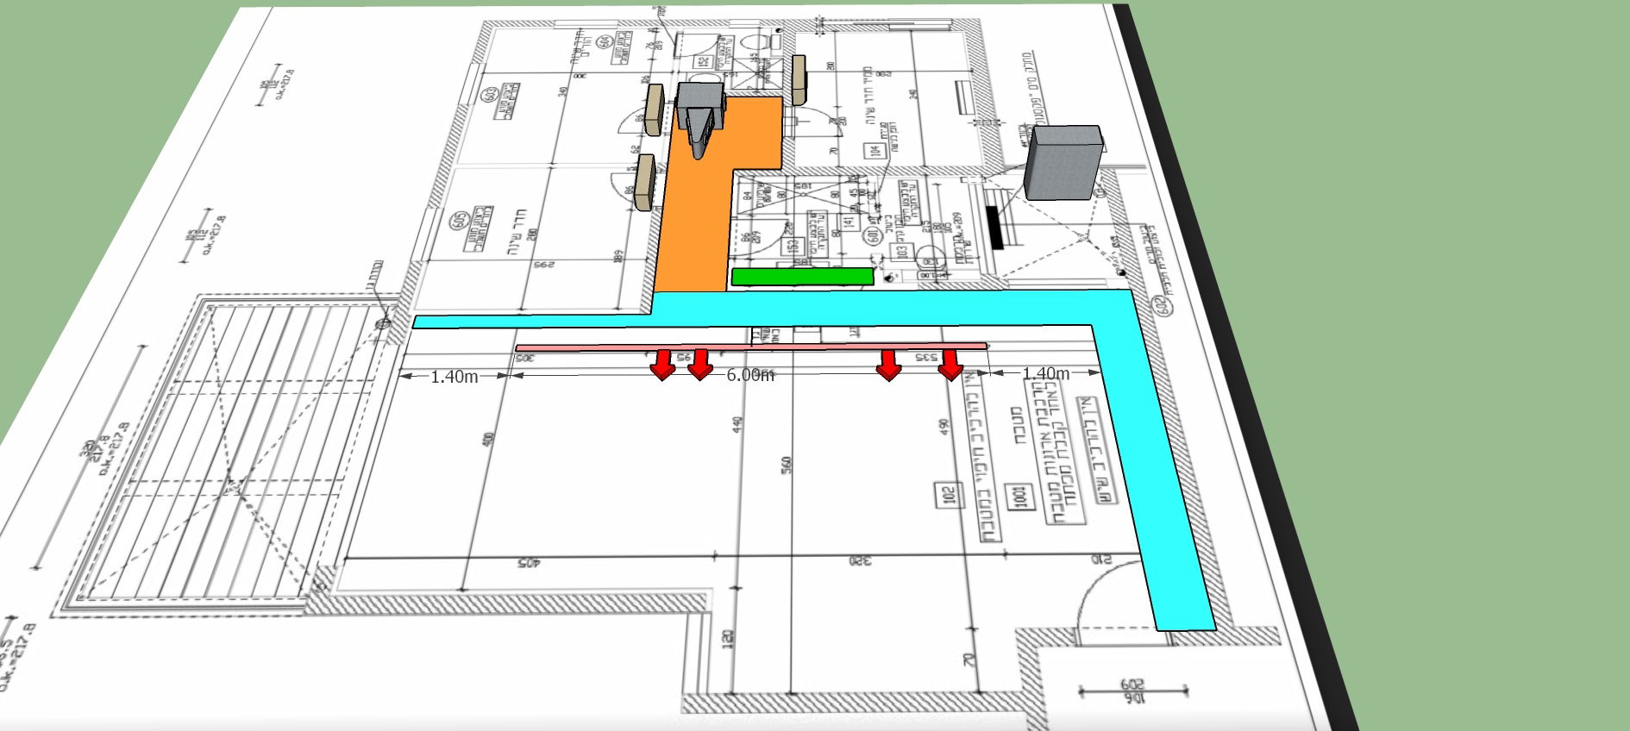1630x731 pixels.
Task: Click the leftmost red down arrow
Action: 662,364
